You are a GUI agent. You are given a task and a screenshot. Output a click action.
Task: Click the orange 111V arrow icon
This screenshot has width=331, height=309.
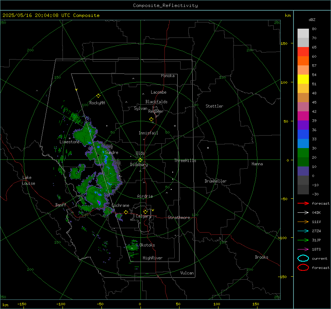303,222
